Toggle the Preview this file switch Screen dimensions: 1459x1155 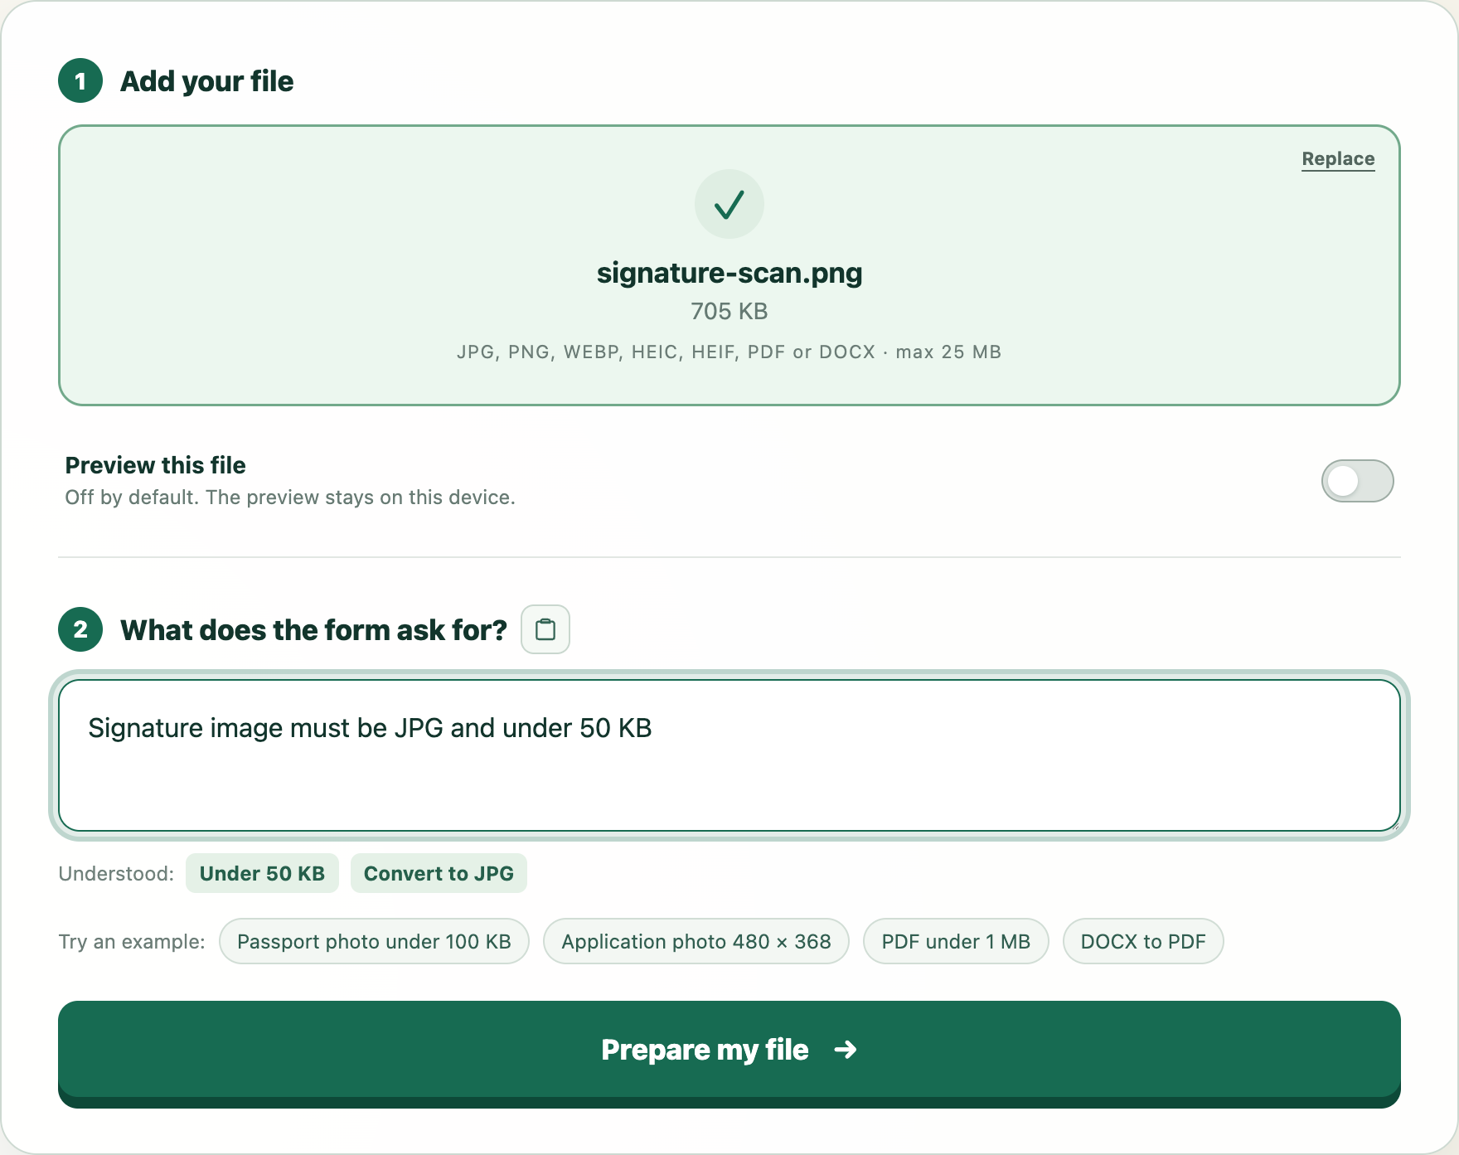pyautogui.click(x=1357, y=481)
